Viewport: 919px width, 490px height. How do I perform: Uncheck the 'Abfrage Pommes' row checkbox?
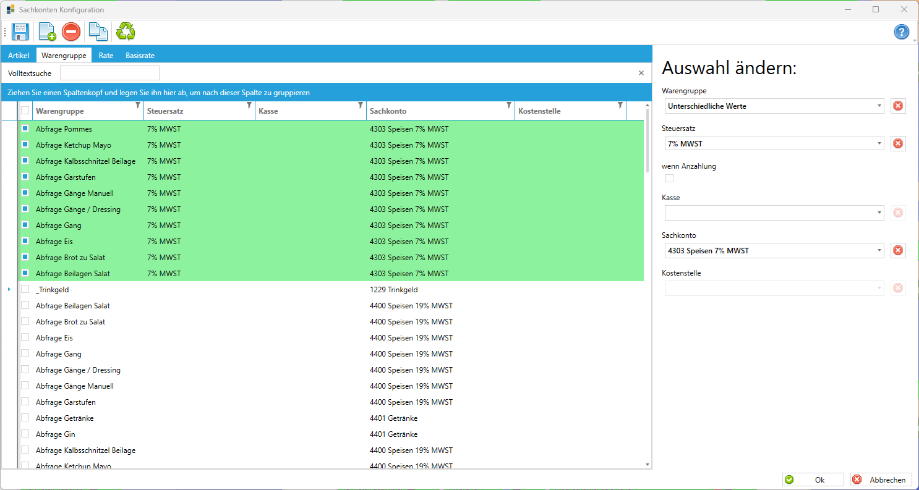click(x=25, y=129)
